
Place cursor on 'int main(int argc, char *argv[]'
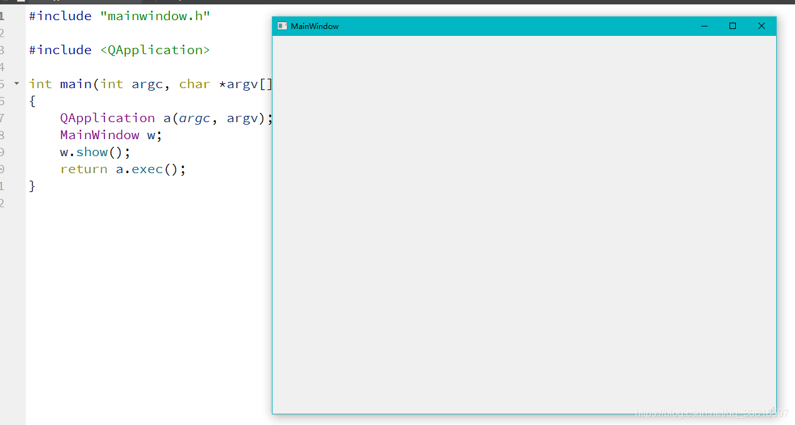point(150,84)
